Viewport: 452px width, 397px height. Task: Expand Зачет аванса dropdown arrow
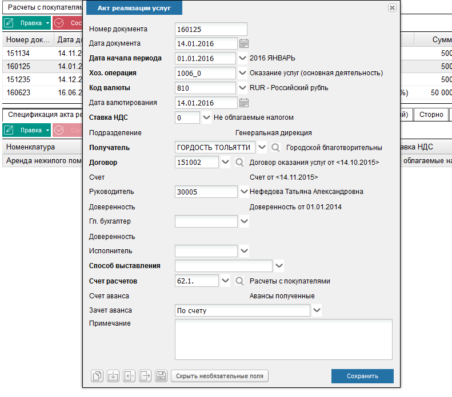tap(317, 310)
